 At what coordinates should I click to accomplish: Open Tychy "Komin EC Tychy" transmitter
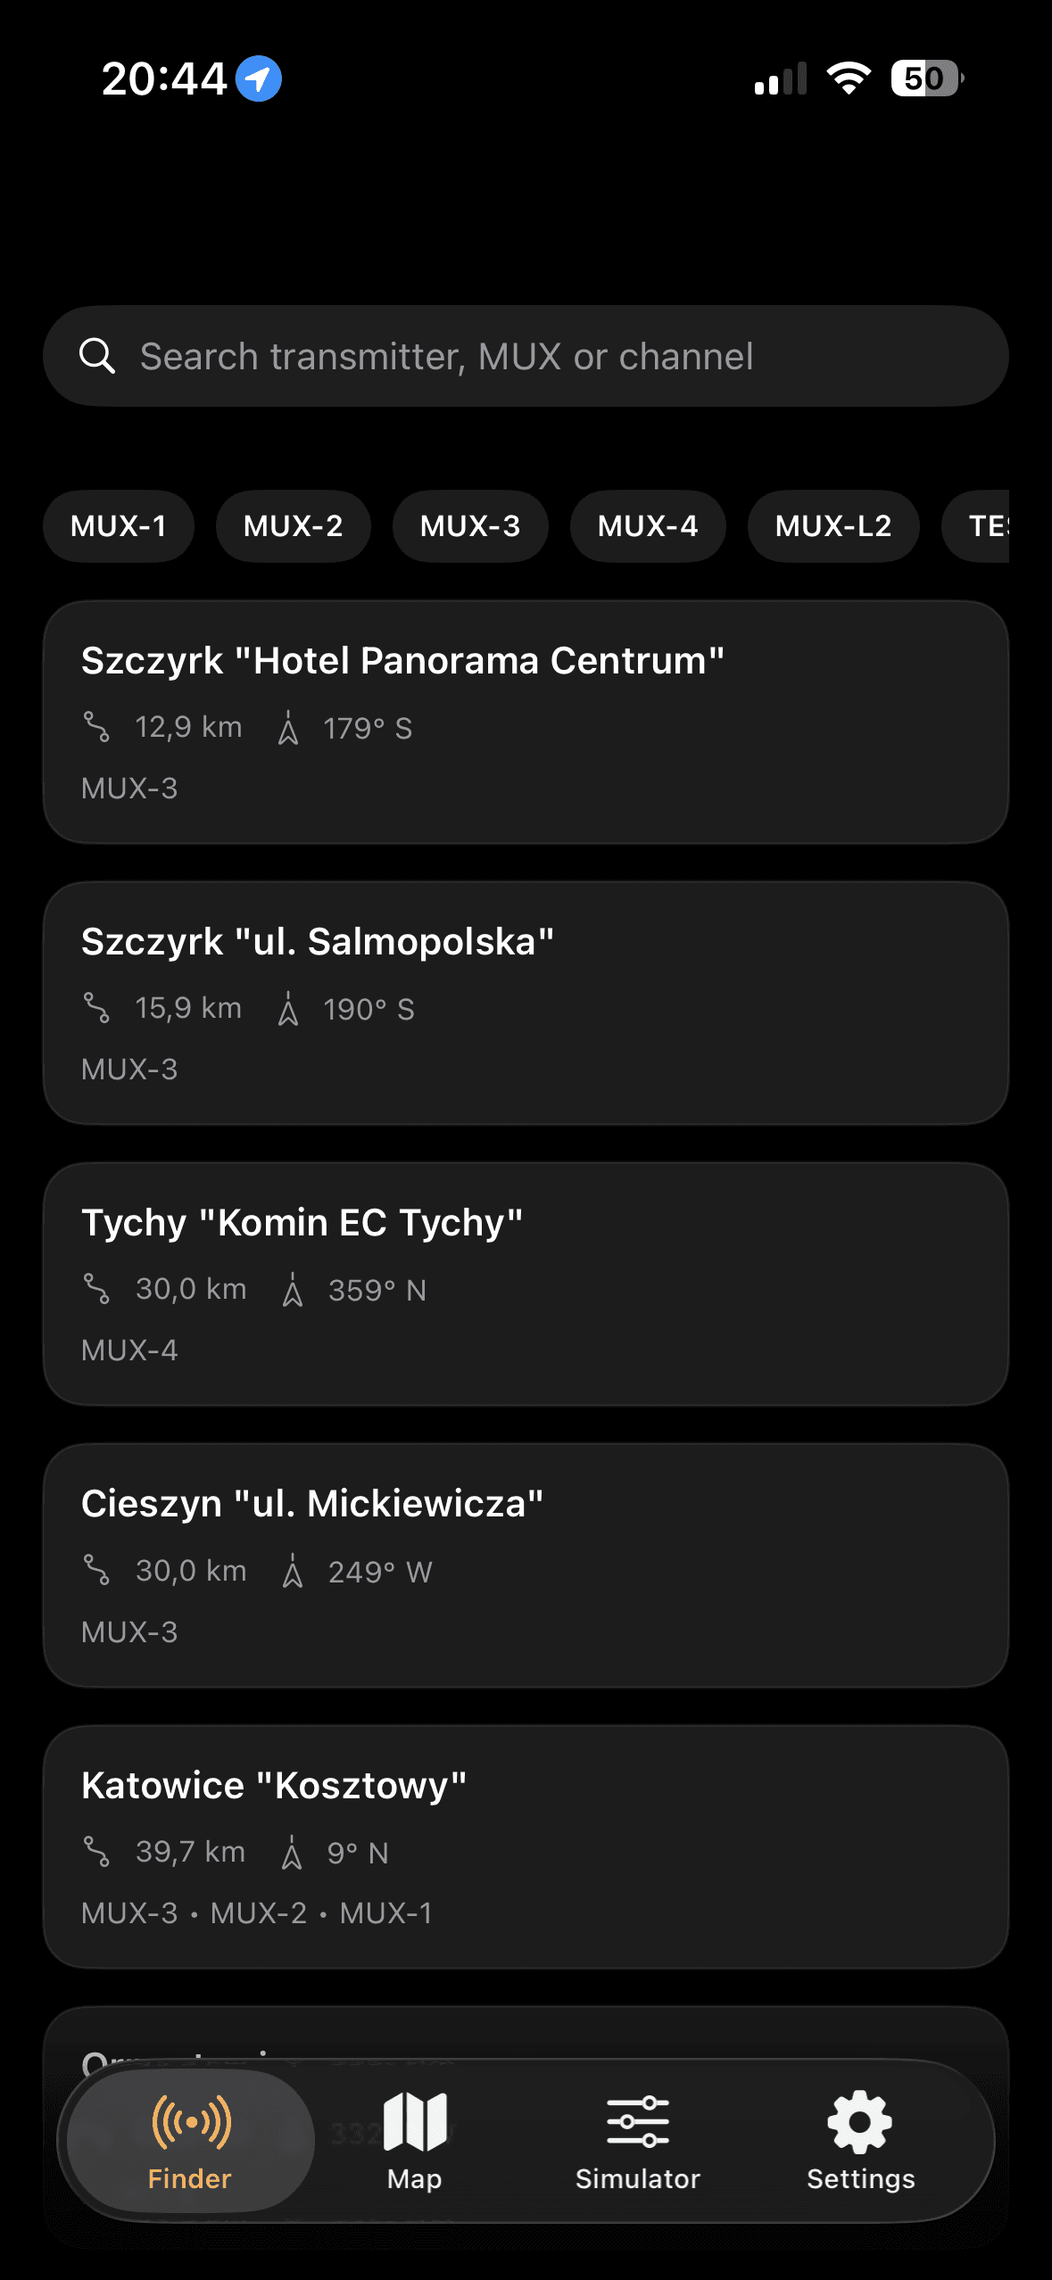[526, 1284]
